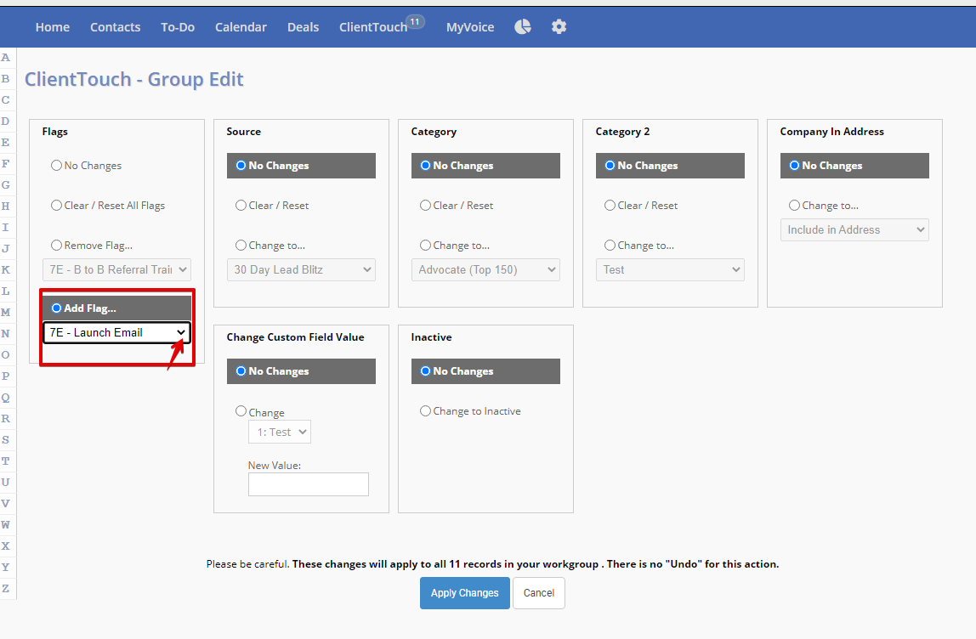Click the ClientTouch - Group Edit heading

point(133,80)
